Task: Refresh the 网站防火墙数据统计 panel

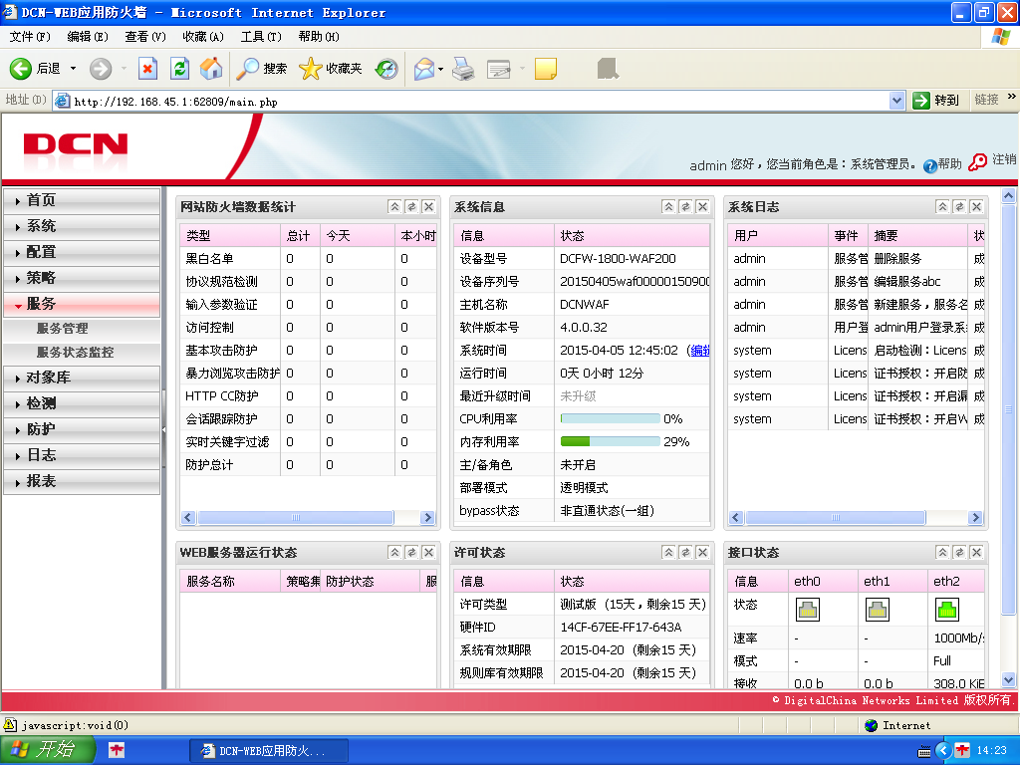Action: [411, 207]
